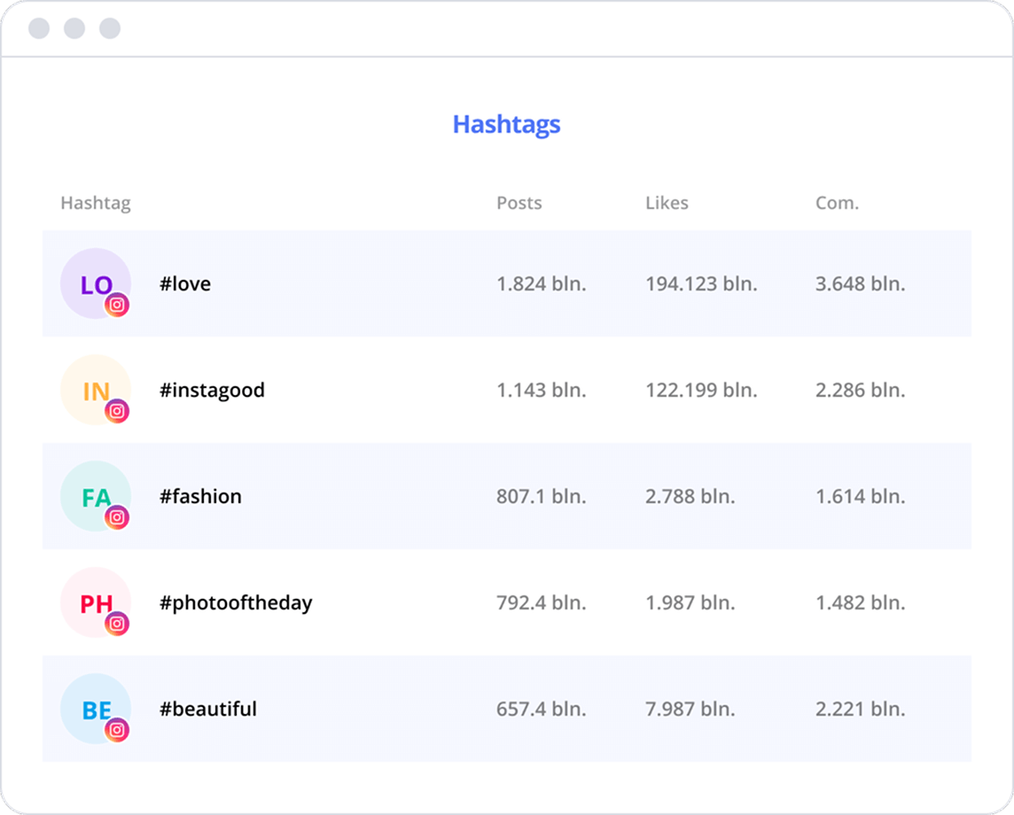Select the #beautiful table row
Image resolution: width=1014 pixels, height=815 pixels.
pos(506,709)
